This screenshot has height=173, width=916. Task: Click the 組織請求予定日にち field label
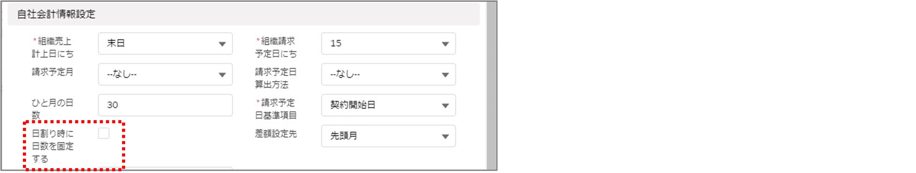[x=276, y=48]
